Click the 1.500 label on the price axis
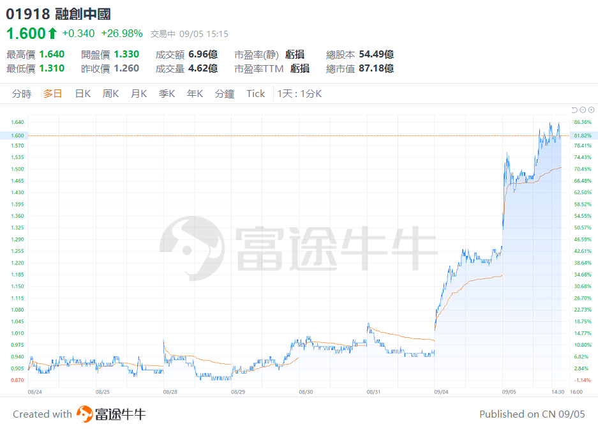 (17, 169)
